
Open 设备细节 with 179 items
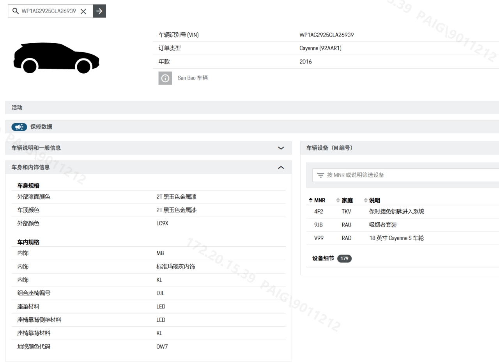click(332, 259)
